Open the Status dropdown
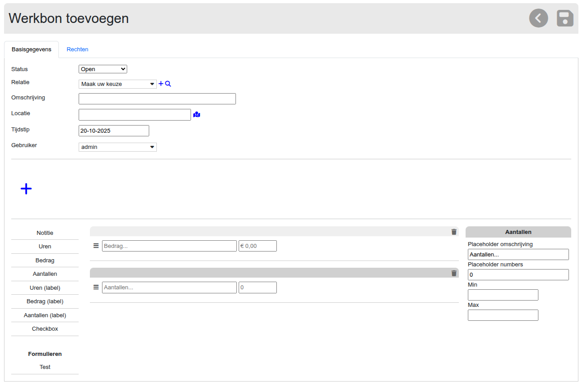The height and width of the screenshot is (391, 582). pyautogui.click(x=103, y=69)
